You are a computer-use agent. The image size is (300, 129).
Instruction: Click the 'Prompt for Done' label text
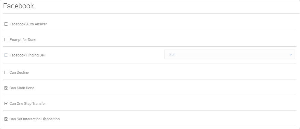(x=23, y=40)
